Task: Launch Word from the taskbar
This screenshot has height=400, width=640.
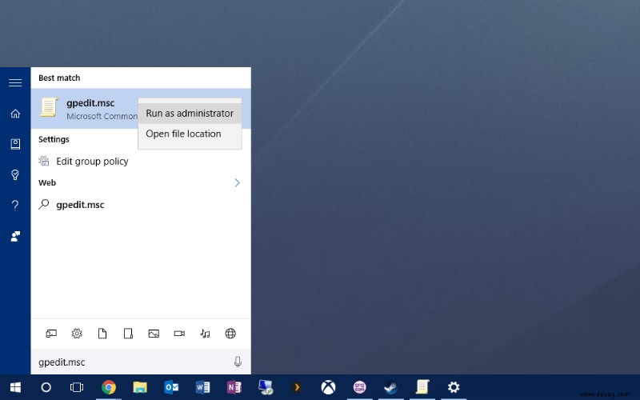Action: [202, 387]
